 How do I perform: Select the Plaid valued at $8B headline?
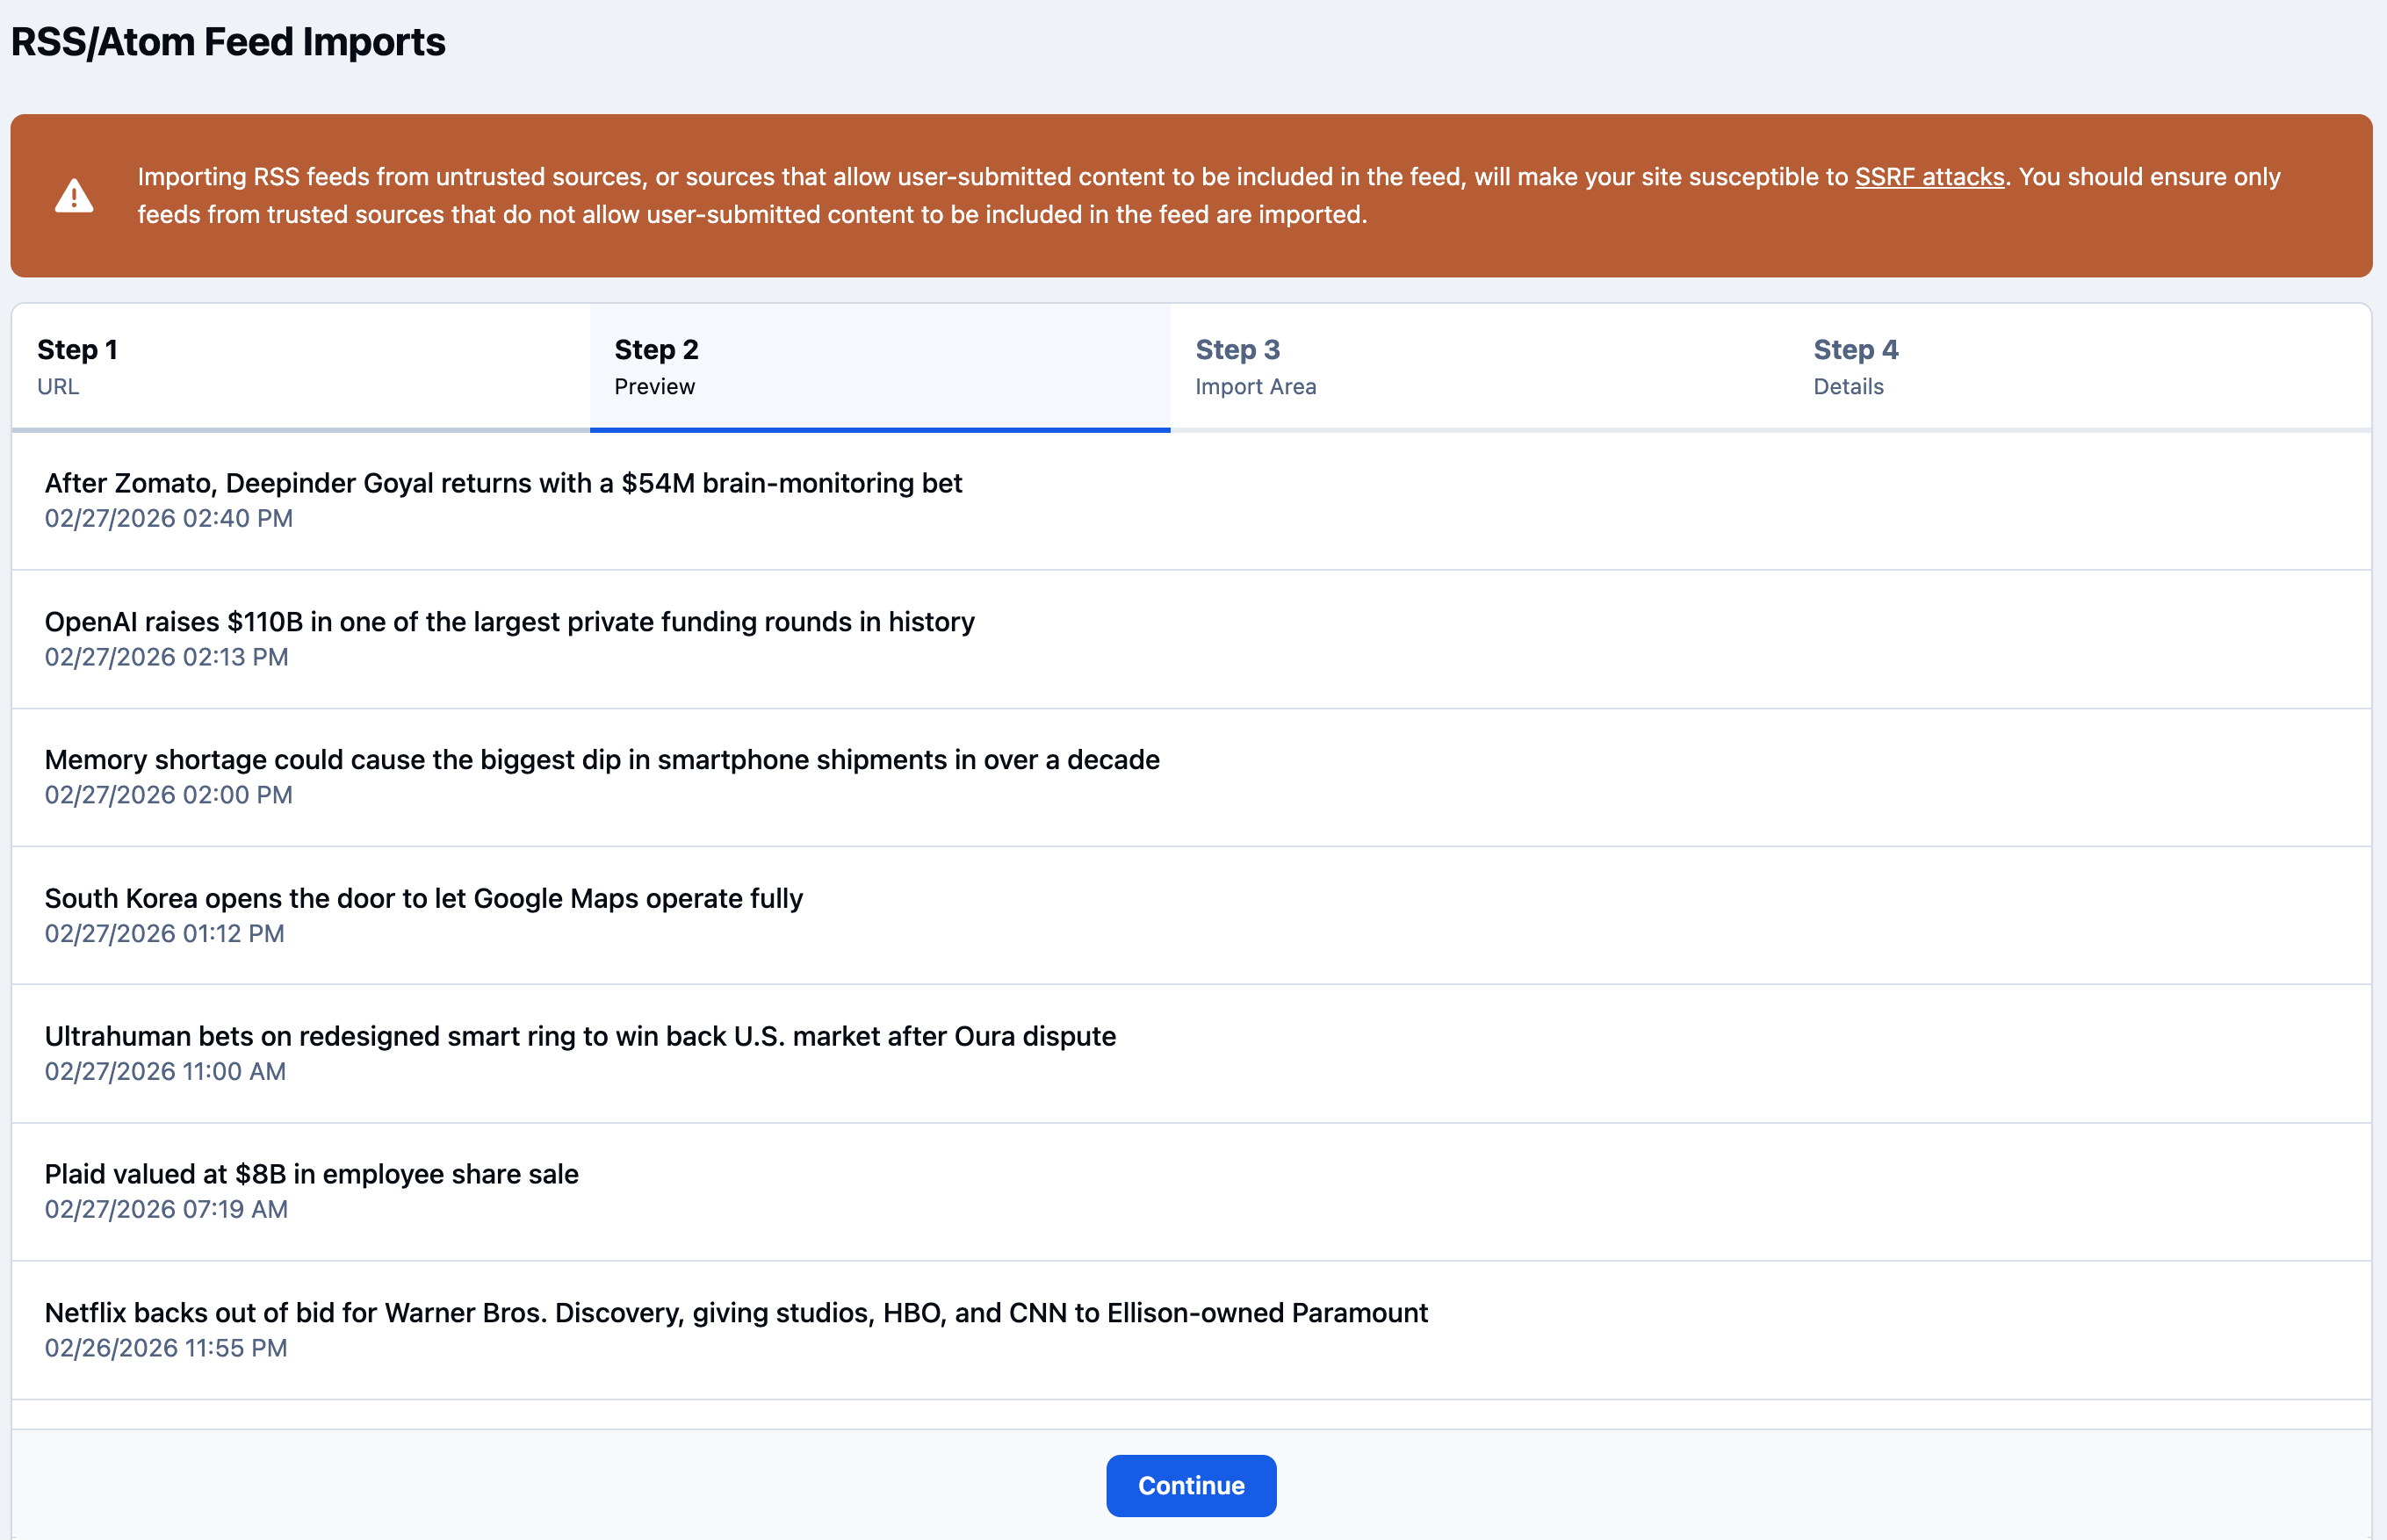[x=312, y=1174]
